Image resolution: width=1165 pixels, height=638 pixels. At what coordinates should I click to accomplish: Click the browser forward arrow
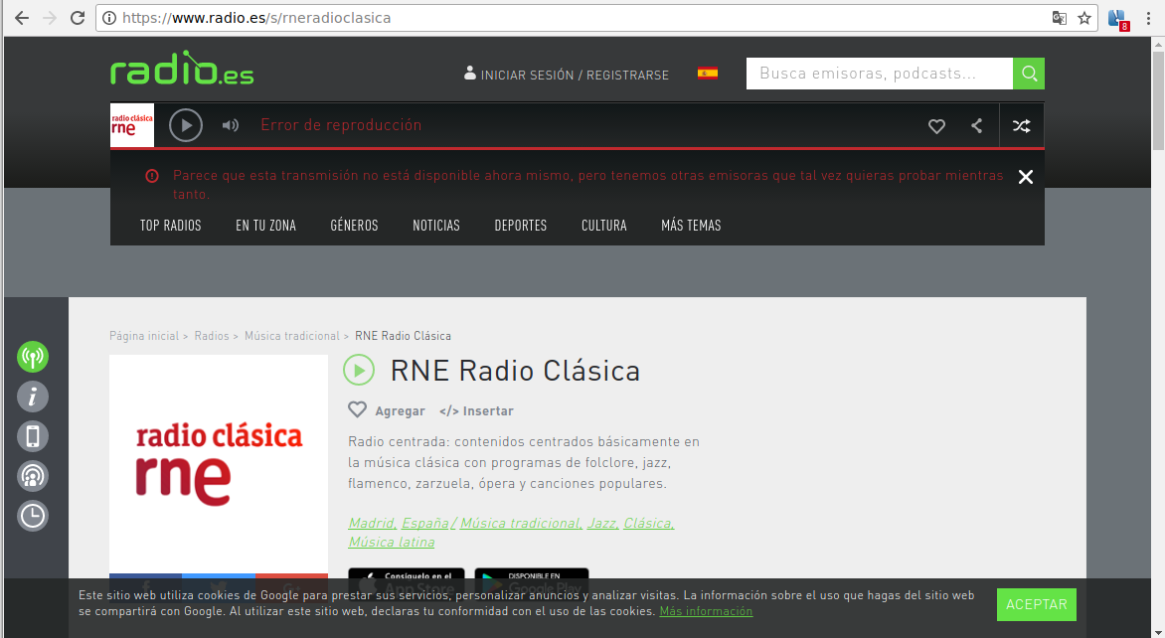[50, 18]
